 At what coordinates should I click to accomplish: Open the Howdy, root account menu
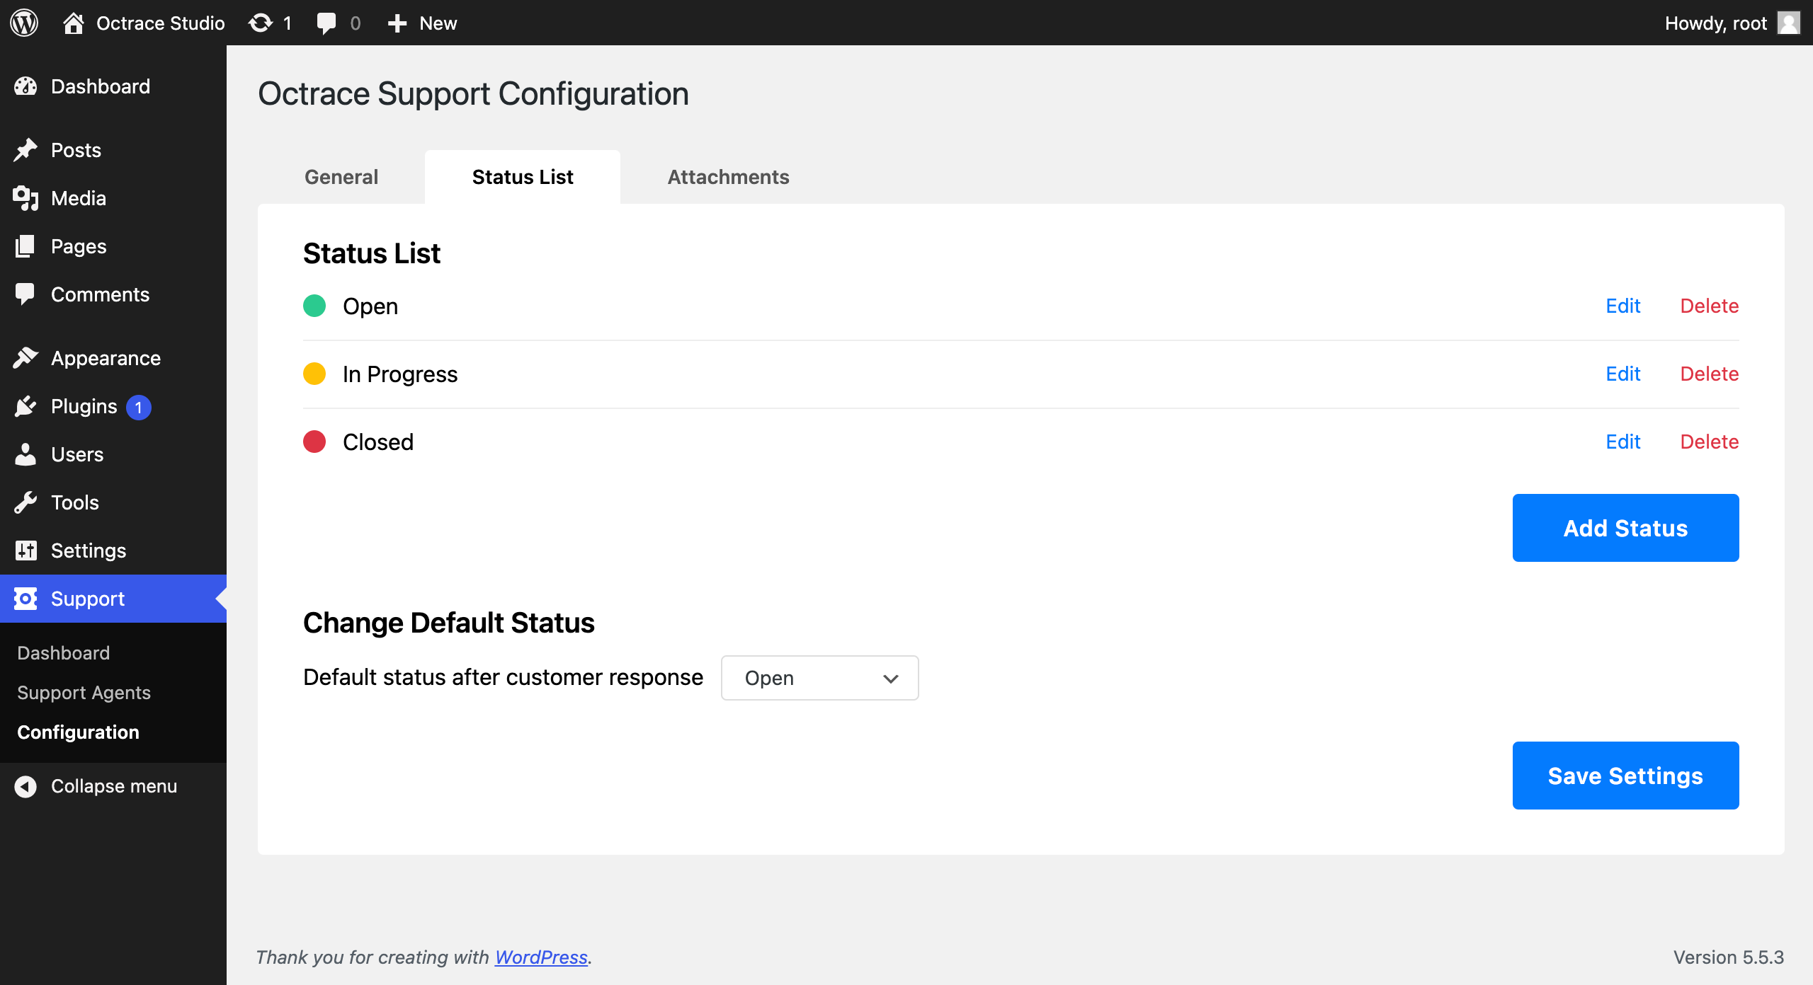point(1715,23)
